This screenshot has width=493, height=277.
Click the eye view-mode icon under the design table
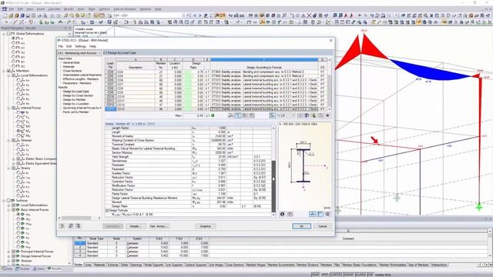pyautogui.click(x=327, y=115)
